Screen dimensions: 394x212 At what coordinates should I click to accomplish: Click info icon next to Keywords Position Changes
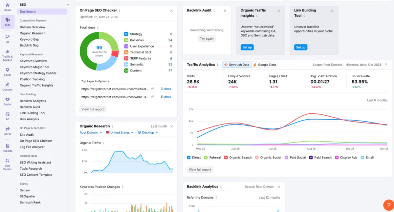[122, 187]
